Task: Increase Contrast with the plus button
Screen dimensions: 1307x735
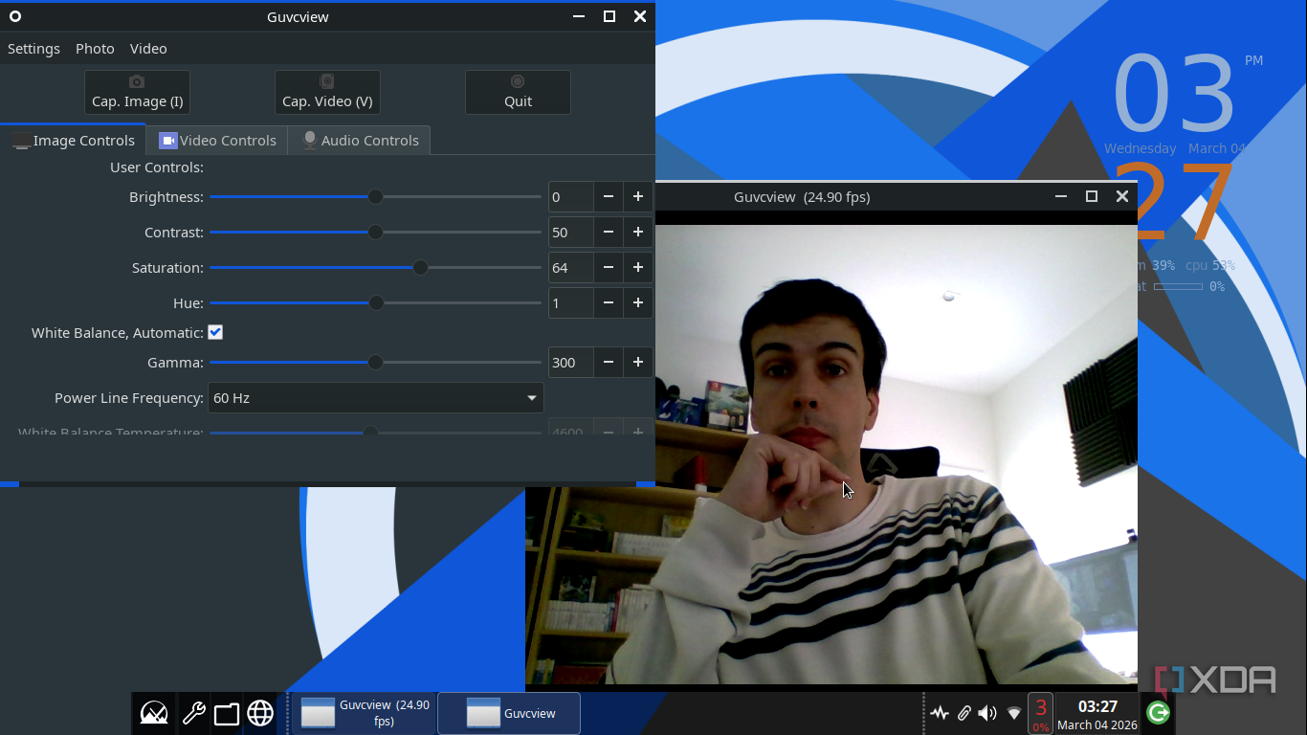Action: (638, 233)
